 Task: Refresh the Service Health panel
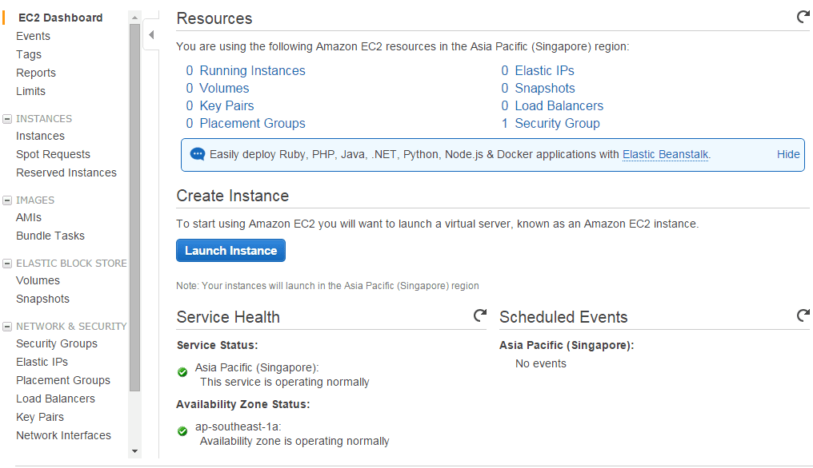[x=480, y=315]
